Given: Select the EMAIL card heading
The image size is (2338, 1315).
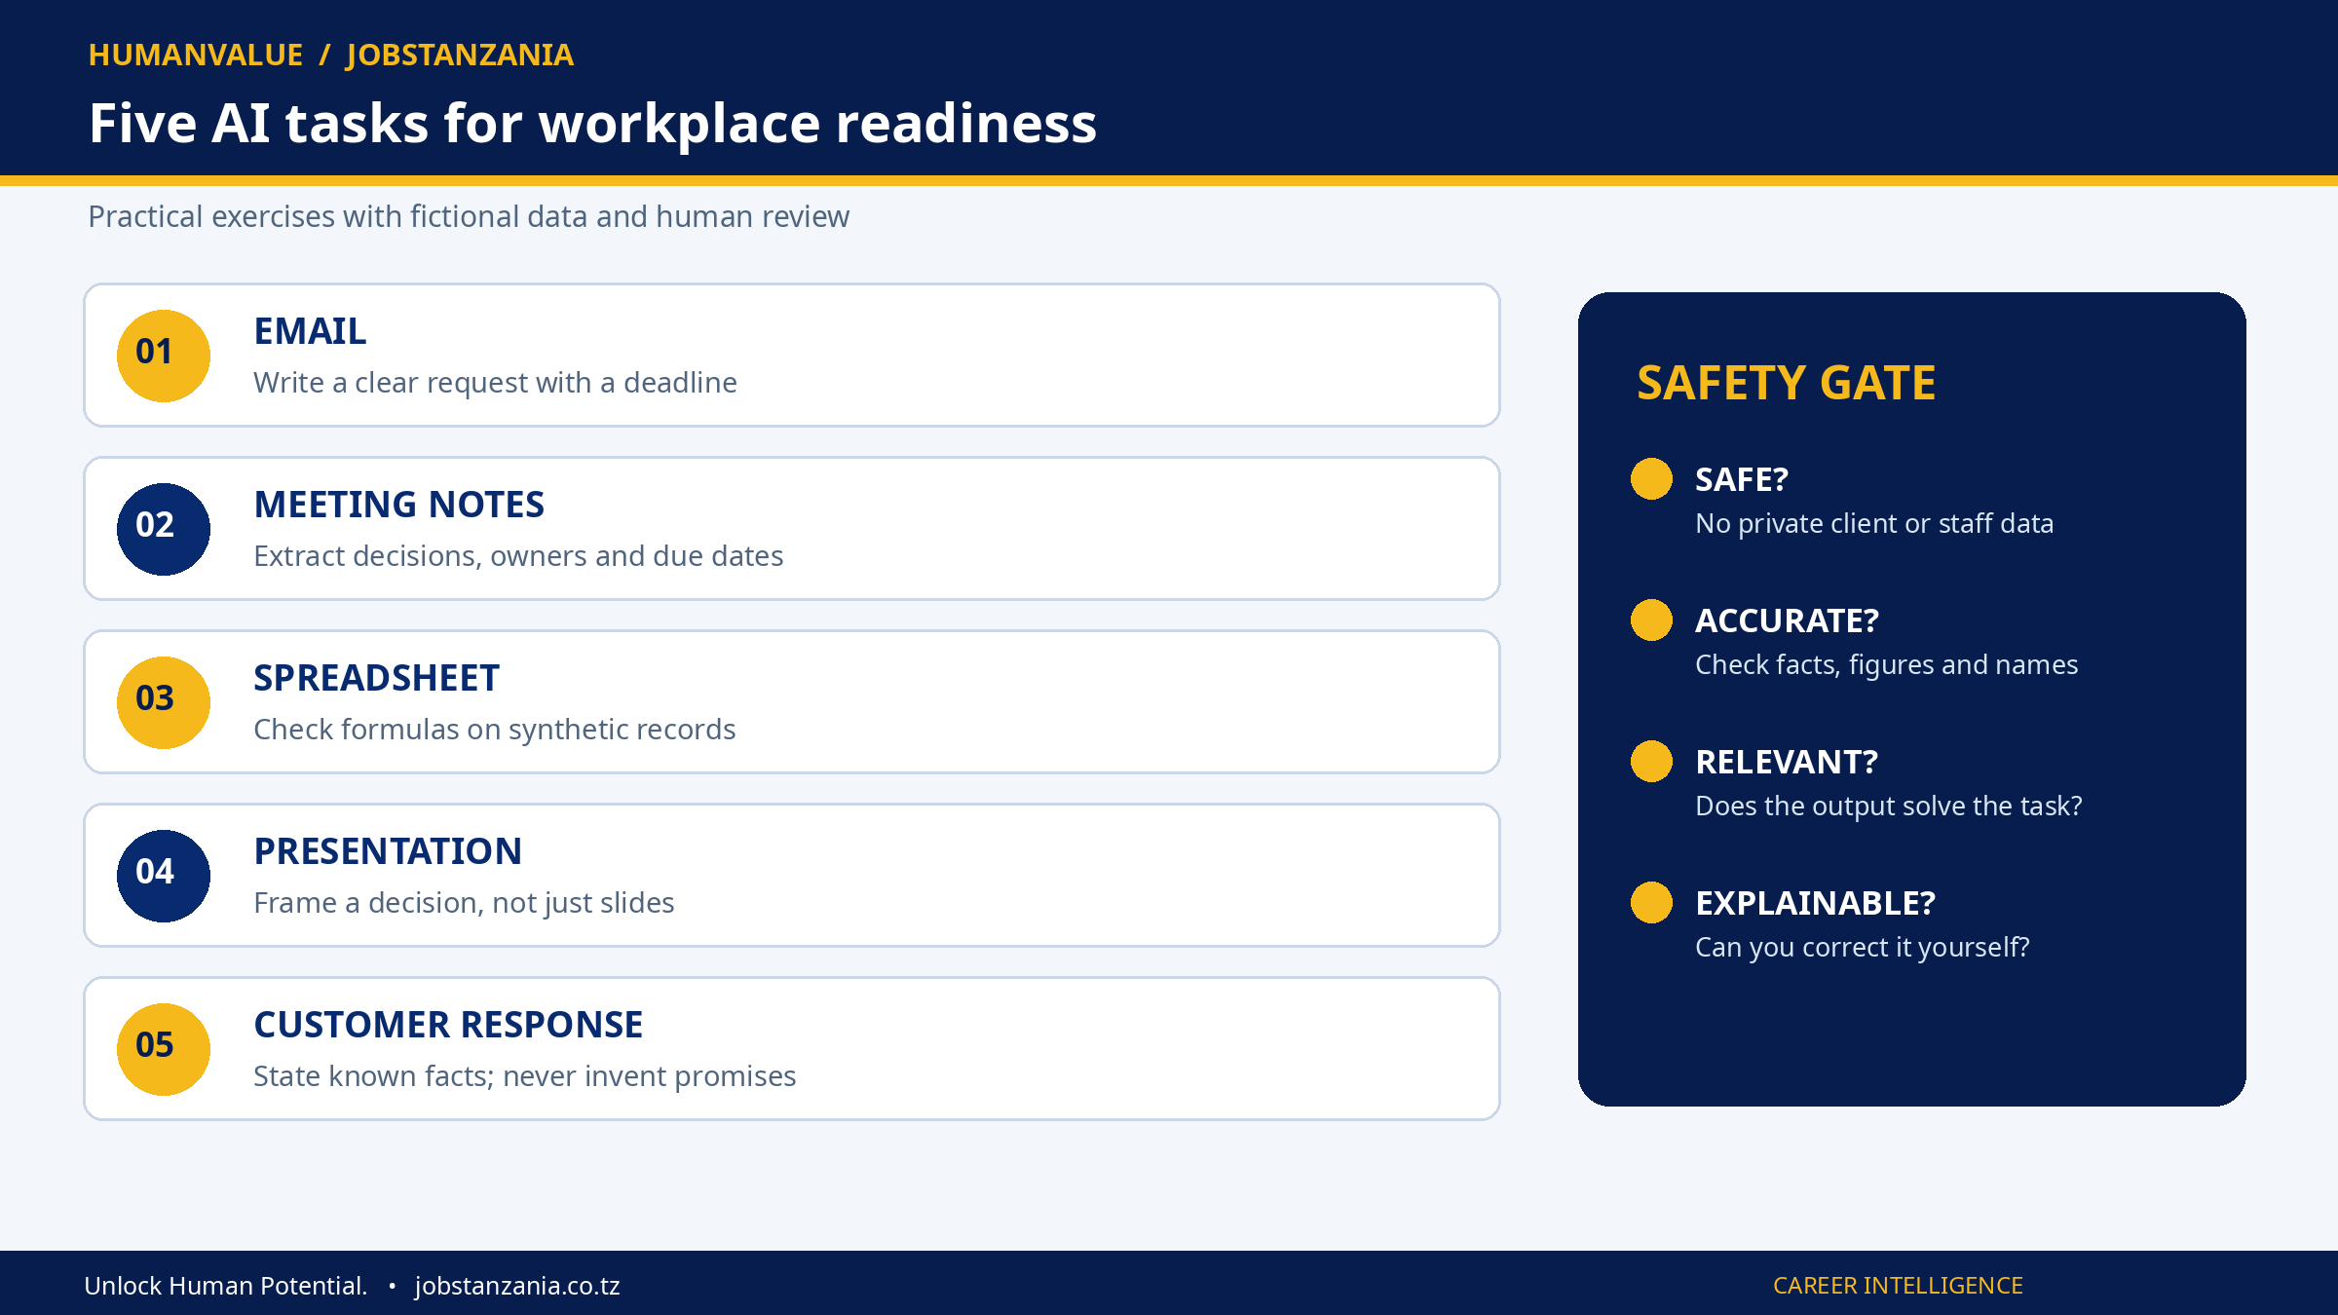Looking at the screenshot, I should click(310, 331).
